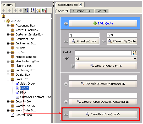This screenshot has width=143, height=124.
Task: Click help icon beside Close Past Due Quote's
Action: [66, 114]
